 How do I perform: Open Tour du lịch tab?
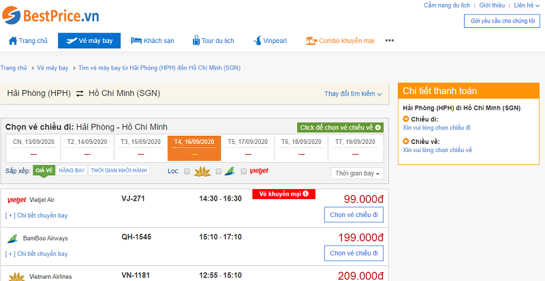coord(213,41)
